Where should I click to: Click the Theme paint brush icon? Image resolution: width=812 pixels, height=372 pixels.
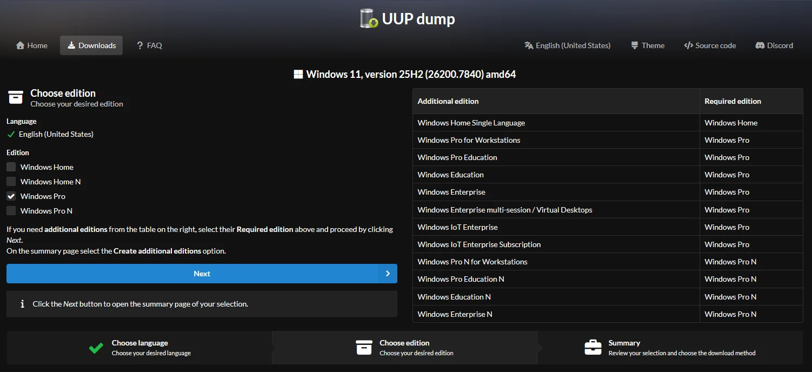(x=635, y=45)
